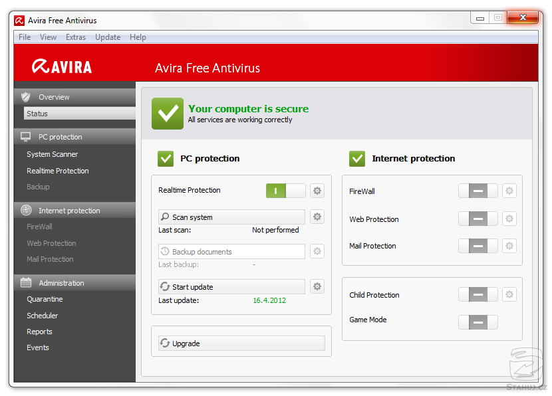The image size is (552, 396).
Task: Open System Scanner from sidebar
Action: tap(52, 154)
